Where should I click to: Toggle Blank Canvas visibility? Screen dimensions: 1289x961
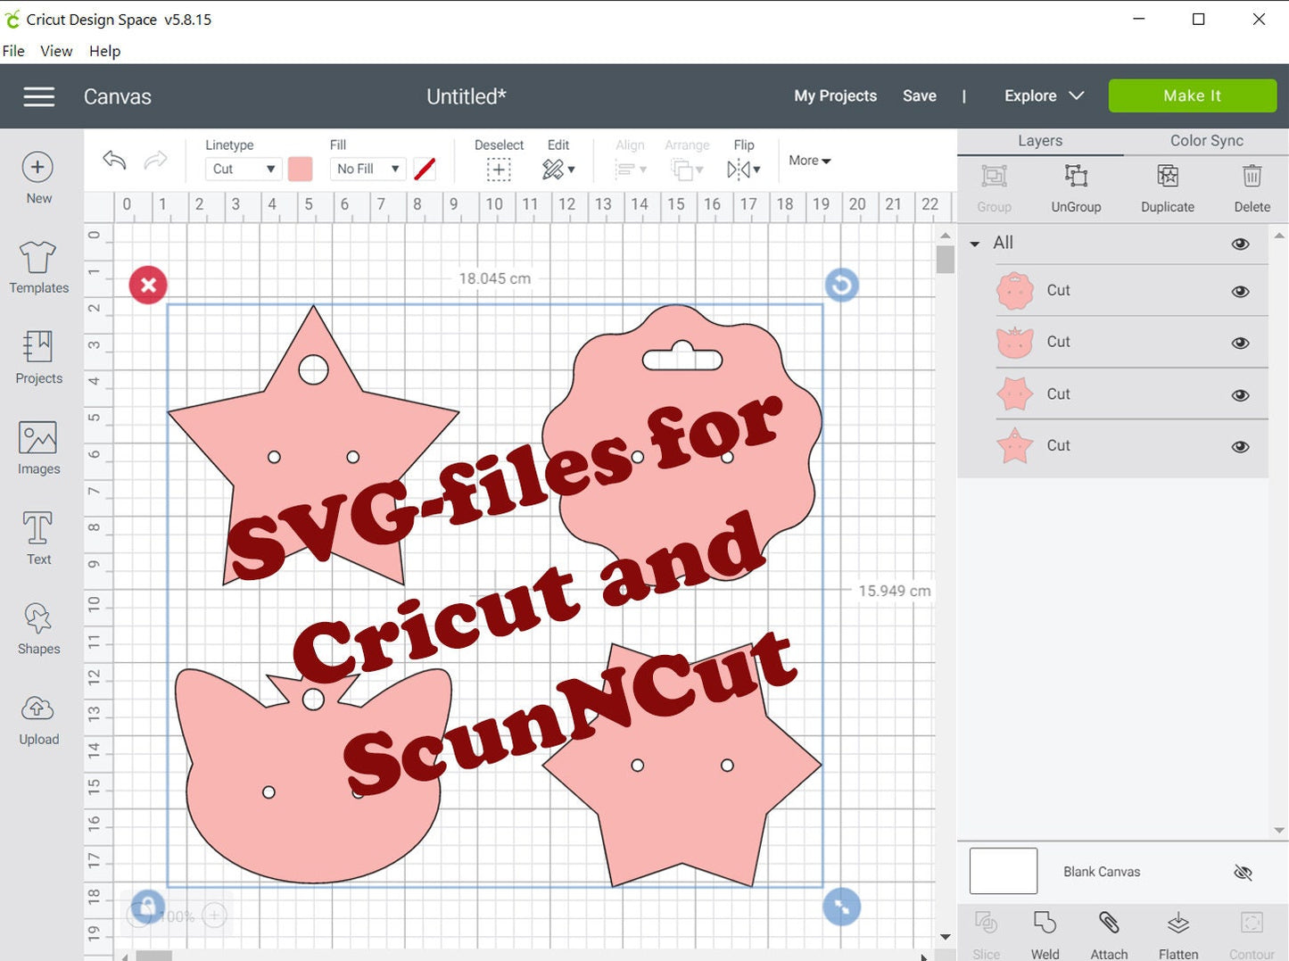1243,872
